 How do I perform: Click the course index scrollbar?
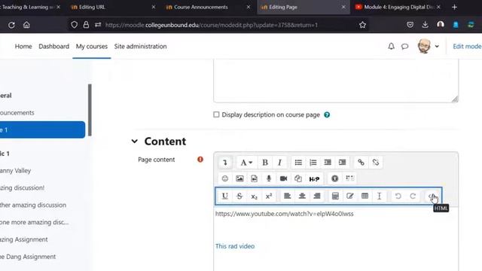[90, 110]
